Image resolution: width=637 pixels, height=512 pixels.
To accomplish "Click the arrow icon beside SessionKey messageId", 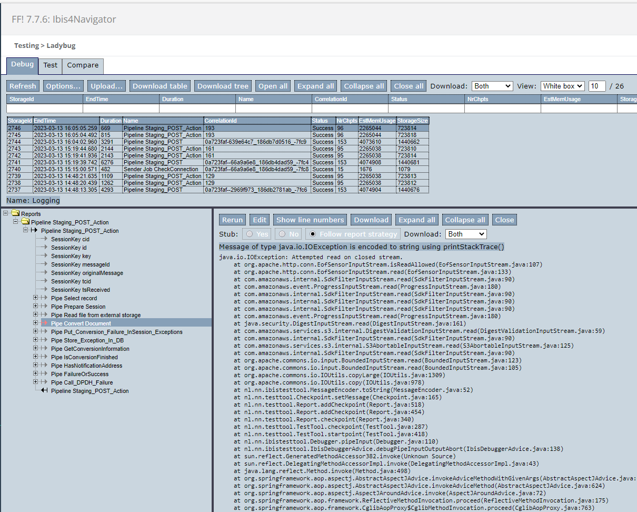I will pos(44,264).
